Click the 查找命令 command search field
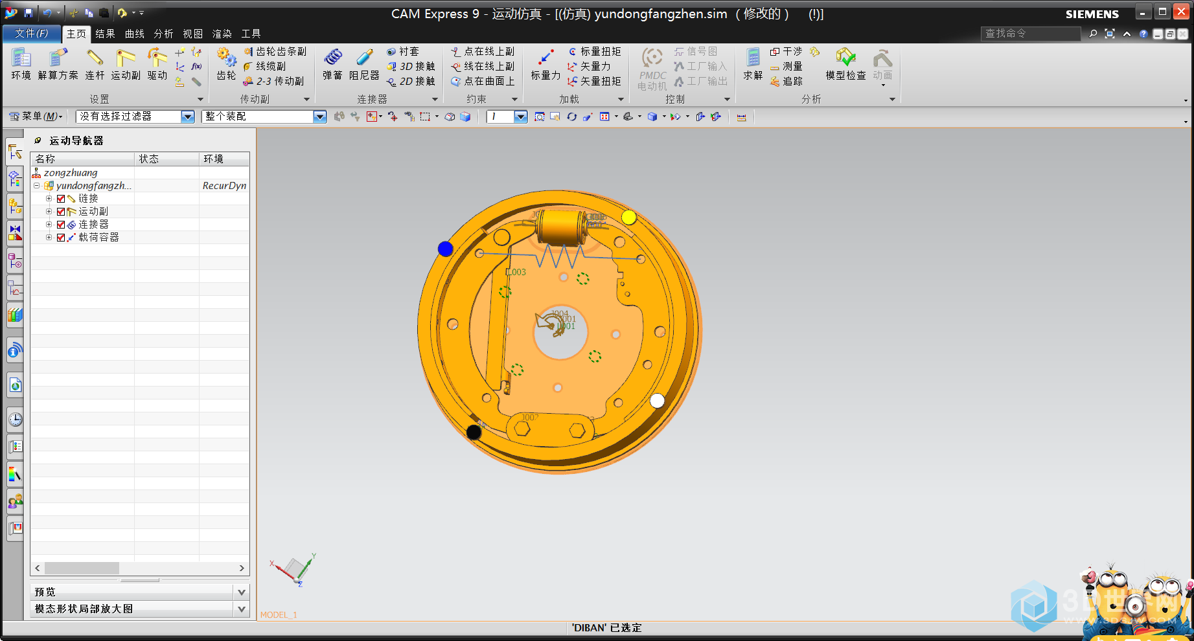 point(1030,34)
